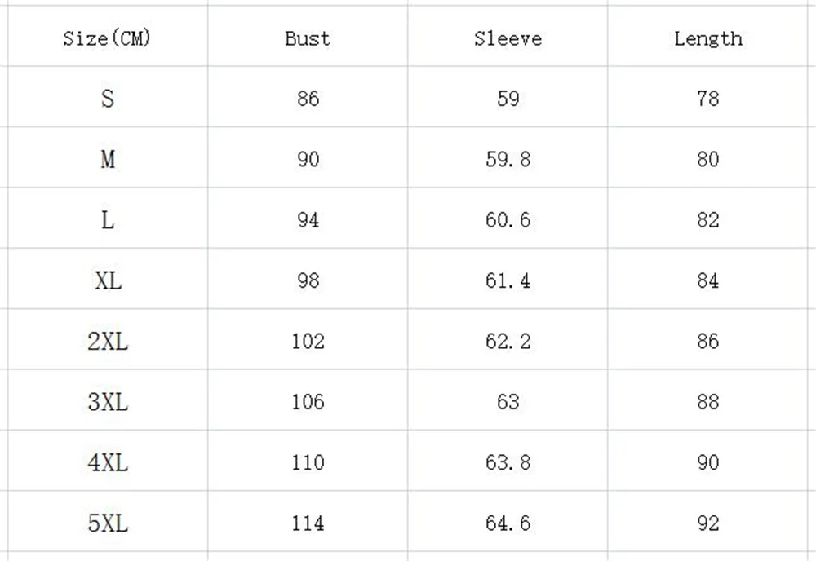
Task: Select the cell labeled S
Action: click(x=107, y=99)
